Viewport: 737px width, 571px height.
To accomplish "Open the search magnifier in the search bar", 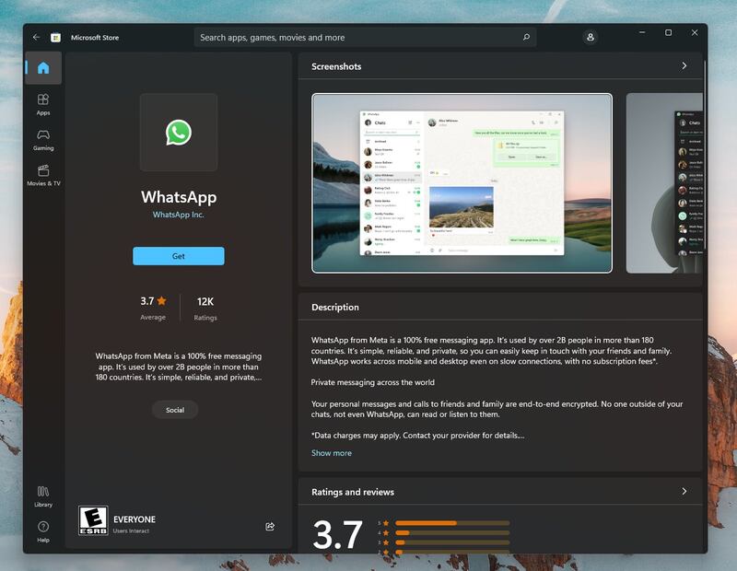I will click(525, 38).
